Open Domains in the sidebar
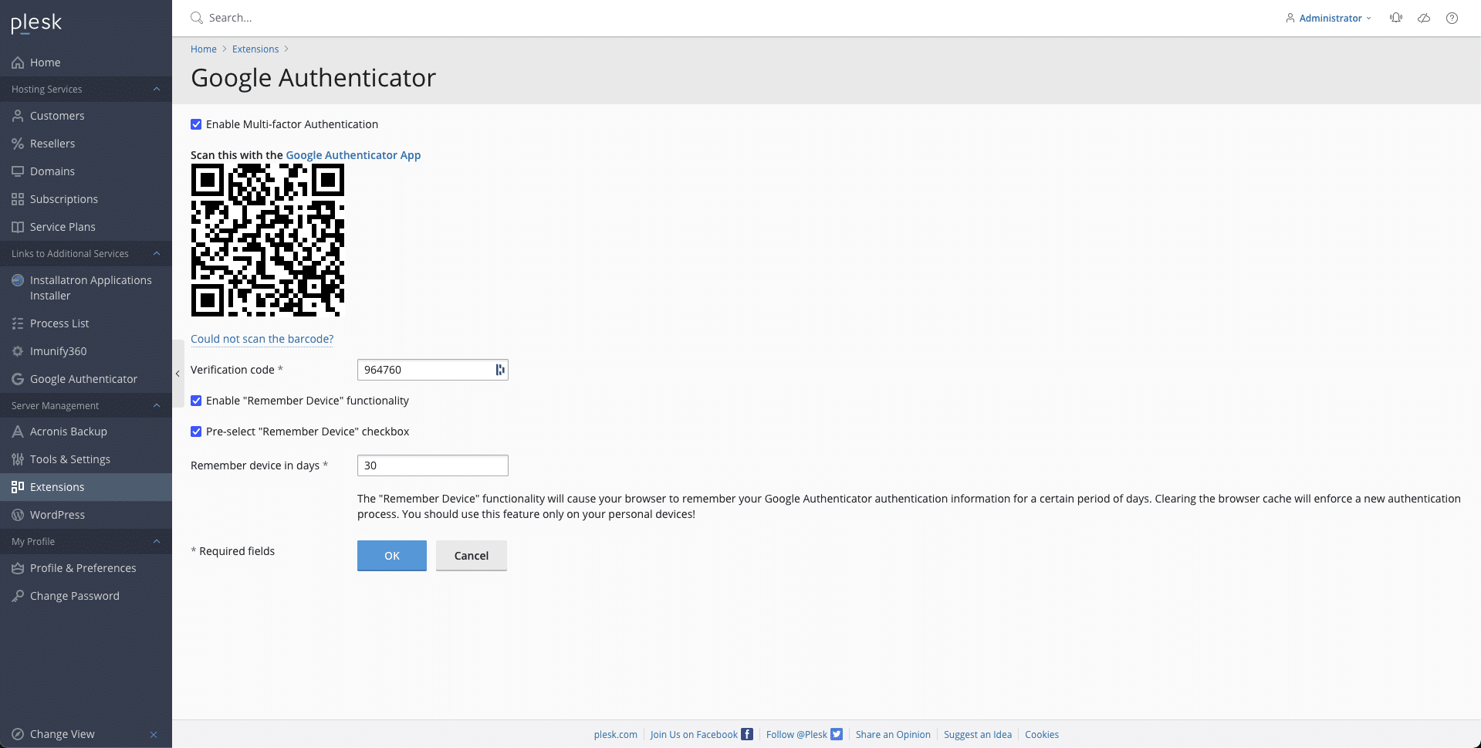The image size is (1481, 748). (86, 171)
